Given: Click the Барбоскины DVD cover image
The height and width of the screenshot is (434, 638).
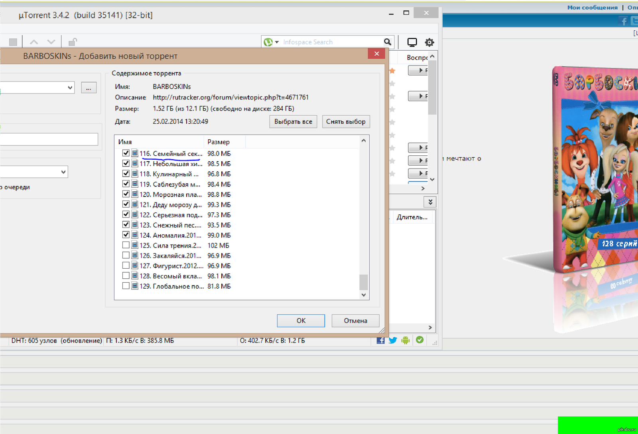Looking at the screenshot, I should point(595,170).
